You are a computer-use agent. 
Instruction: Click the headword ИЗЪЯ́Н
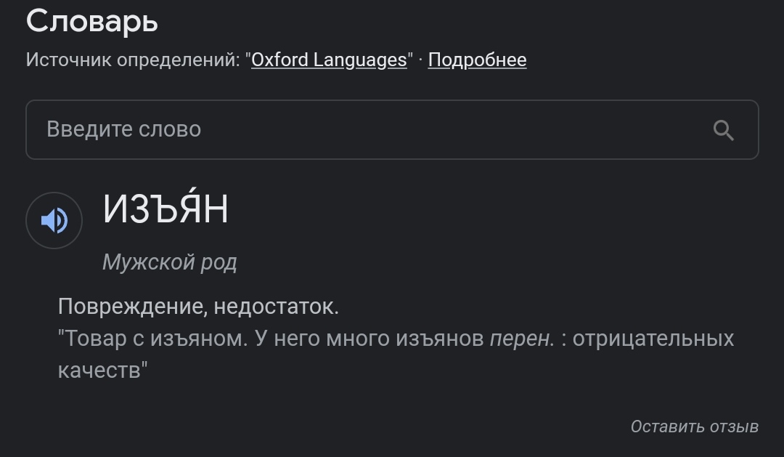click(x=166, y=207)
